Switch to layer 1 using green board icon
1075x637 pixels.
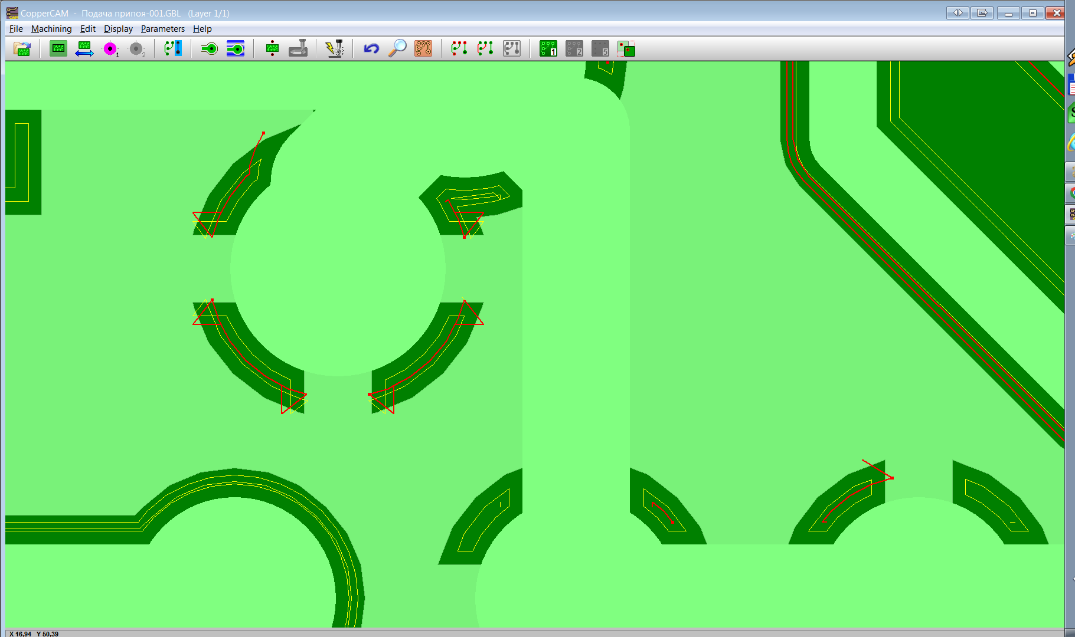pos(548,48)
